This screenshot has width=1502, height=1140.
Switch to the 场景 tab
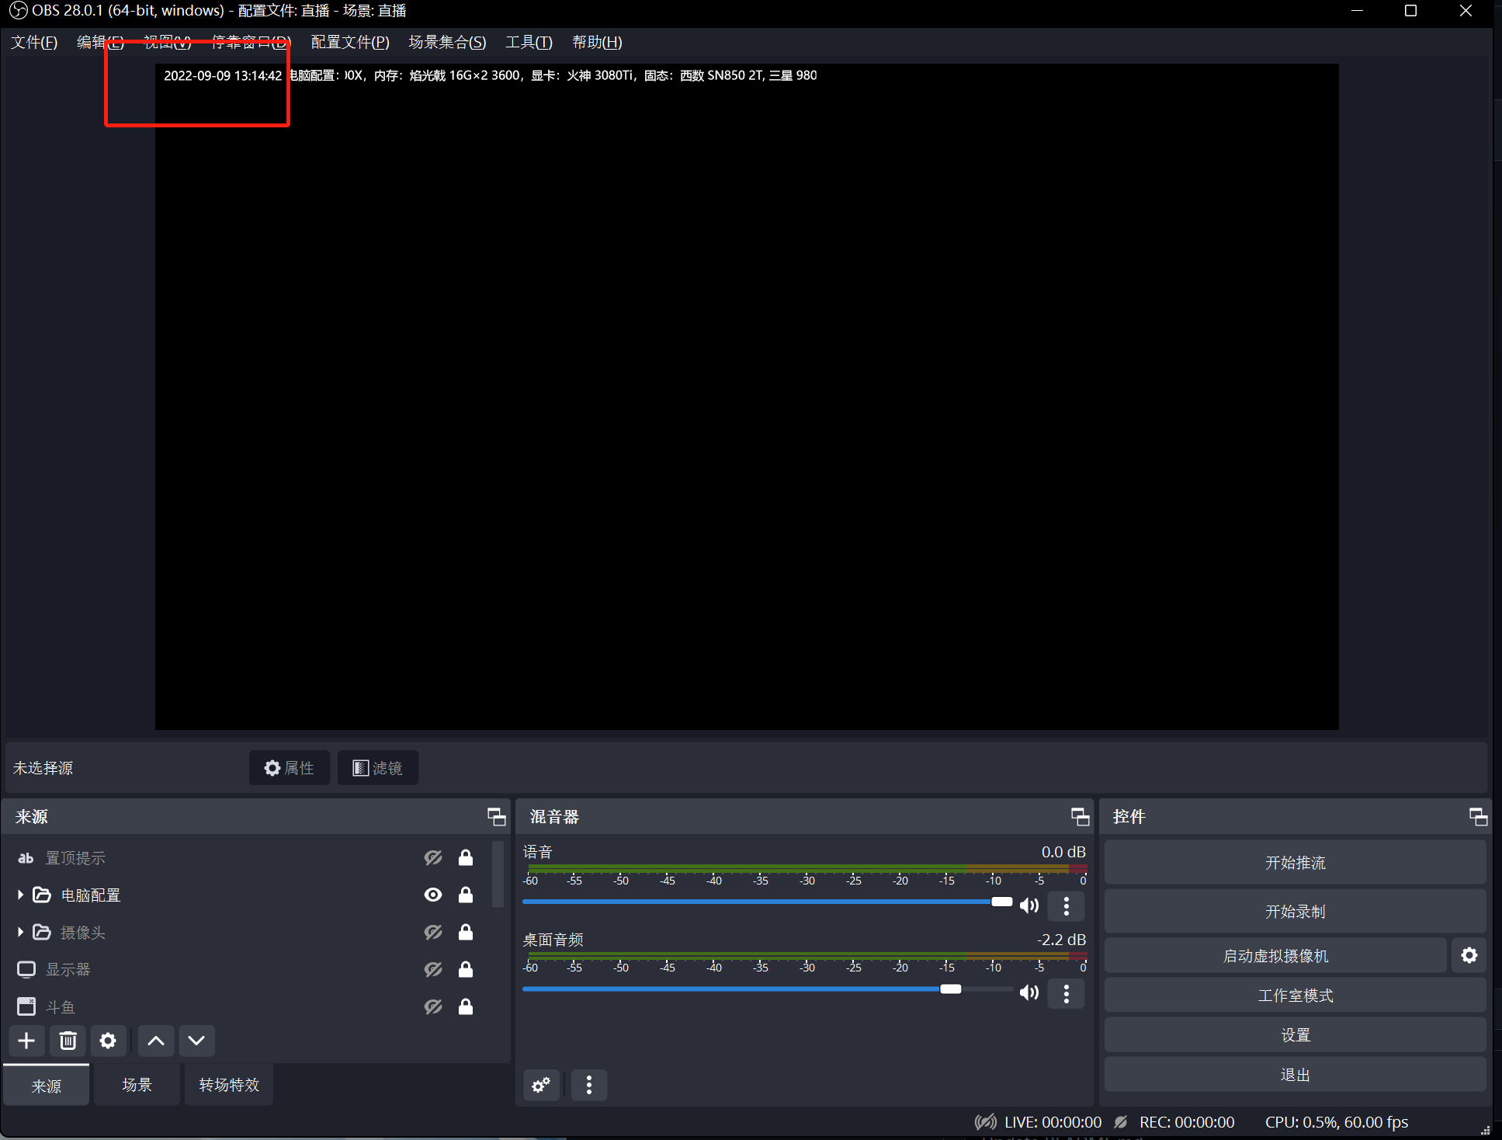[x=137, y=1084]
